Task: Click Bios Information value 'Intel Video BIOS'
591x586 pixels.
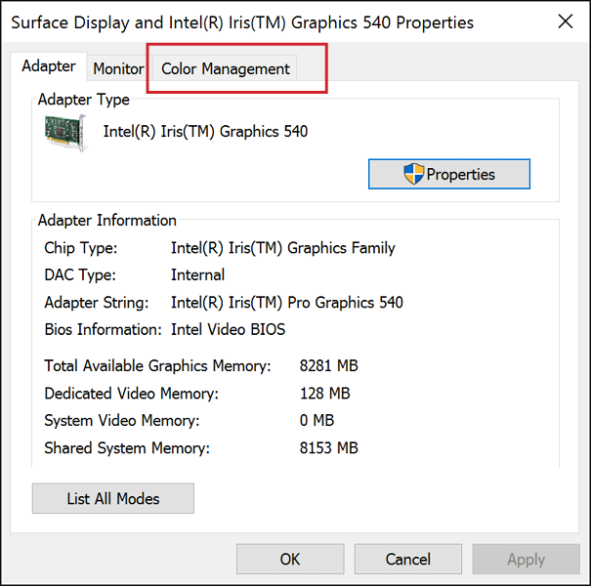Action: 228,329
